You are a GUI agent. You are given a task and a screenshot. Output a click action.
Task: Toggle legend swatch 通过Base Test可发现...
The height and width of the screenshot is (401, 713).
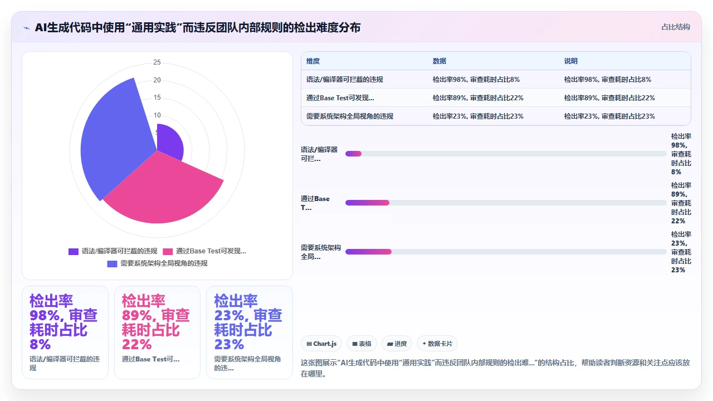pyautogui.click(x=168, y=251)
